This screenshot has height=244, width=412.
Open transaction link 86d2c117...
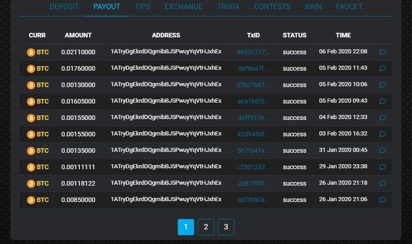(253, 52)
